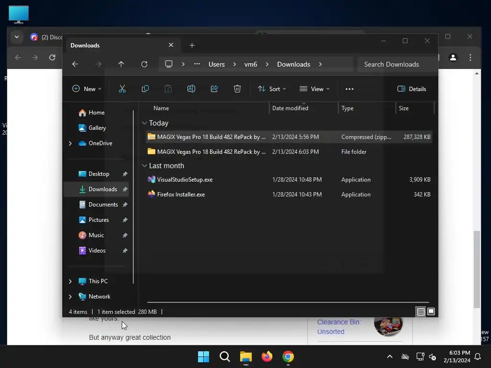The height and width of the screenshot is (368, 491).
Task: Open the Sort dropdown
Action: pos(272,89)
